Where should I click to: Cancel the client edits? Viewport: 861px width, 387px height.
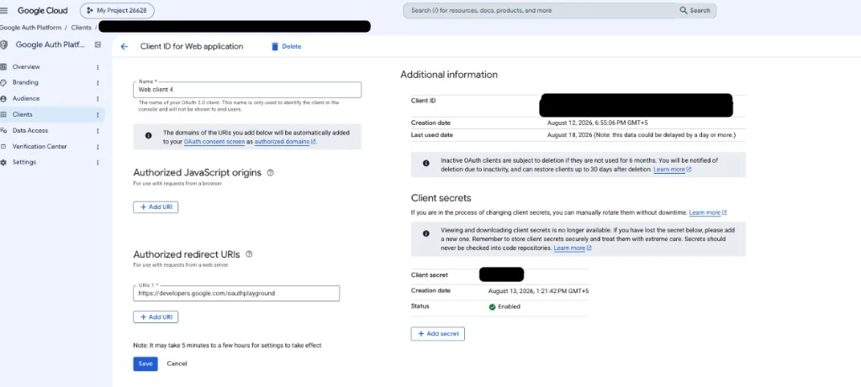(x=177, y=363)
